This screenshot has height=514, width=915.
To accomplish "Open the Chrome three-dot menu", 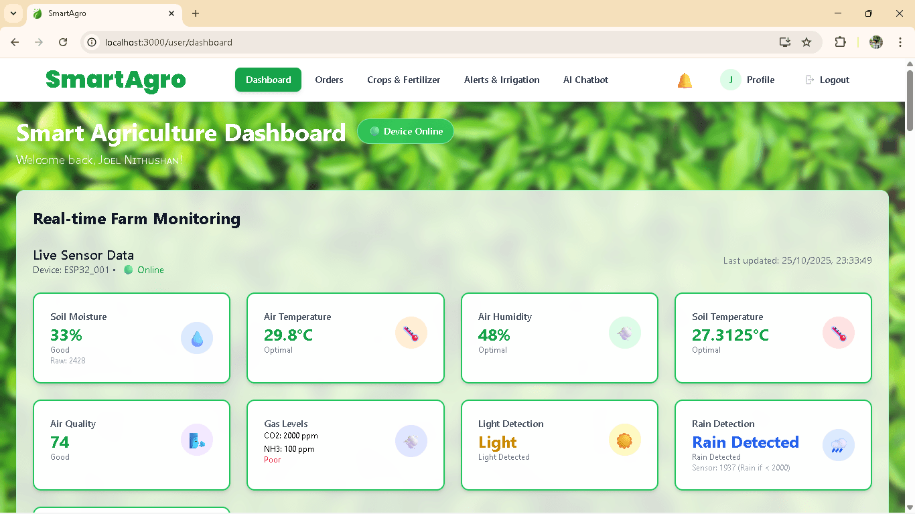I will 900,41.
